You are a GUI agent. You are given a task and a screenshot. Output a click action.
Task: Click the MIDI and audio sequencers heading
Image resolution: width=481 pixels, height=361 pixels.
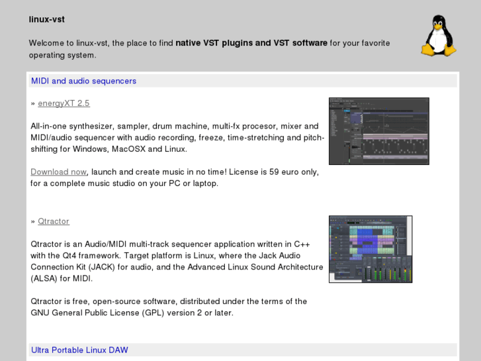click(84, 81)
